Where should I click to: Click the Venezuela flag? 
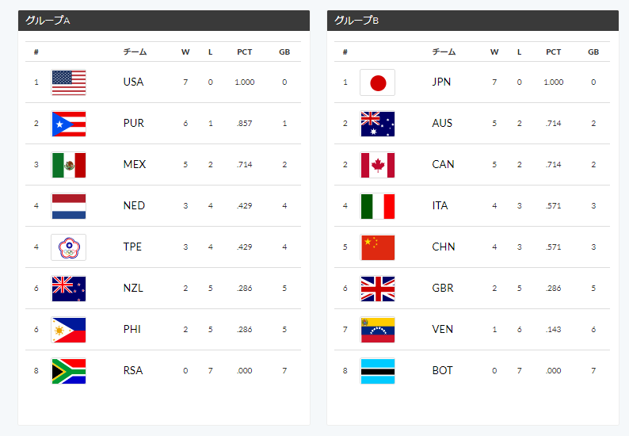click(378, 330)
